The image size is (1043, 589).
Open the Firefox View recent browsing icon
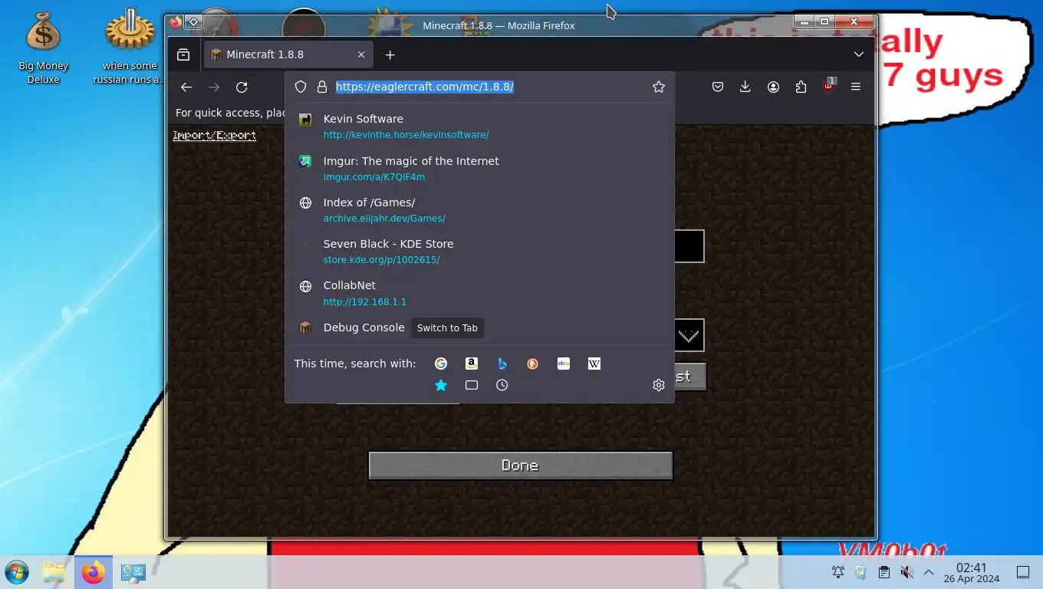coord(183,54)
